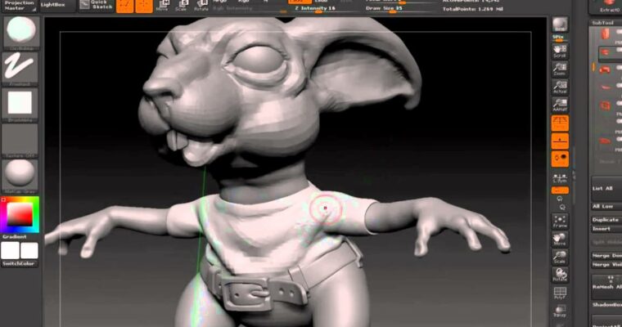
Task: Open the Freehand stroke type selector
Action: 20,68
